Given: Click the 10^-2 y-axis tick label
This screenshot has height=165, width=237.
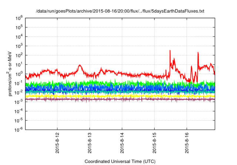Looking at the screenshot, I should (19, 93).
